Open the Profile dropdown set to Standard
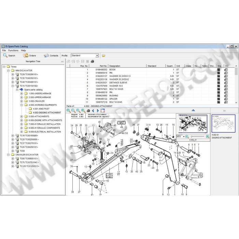The height and width of the screenshot is (239, 239). point(85,55)
